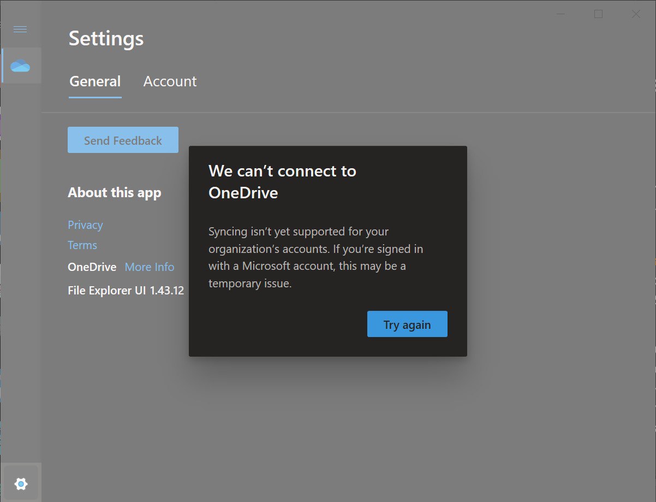The width and height of the screenshot is (656, 502).
Task: Minimize the Settings window
Action: pyautogui.click(x=561, y=14)
